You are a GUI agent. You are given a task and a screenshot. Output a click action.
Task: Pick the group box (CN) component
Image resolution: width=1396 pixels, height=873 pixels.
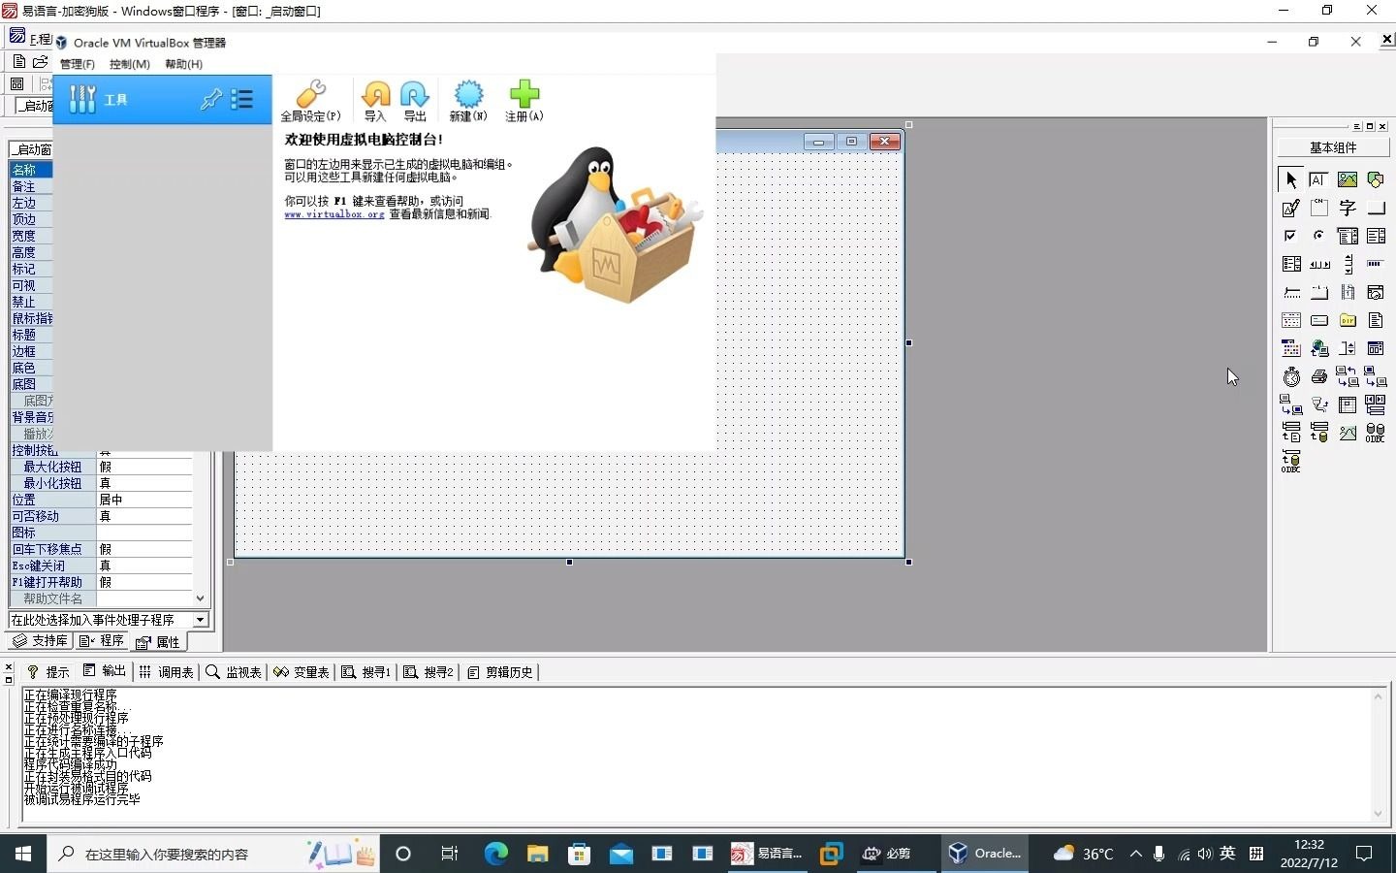click(1318, 208)
